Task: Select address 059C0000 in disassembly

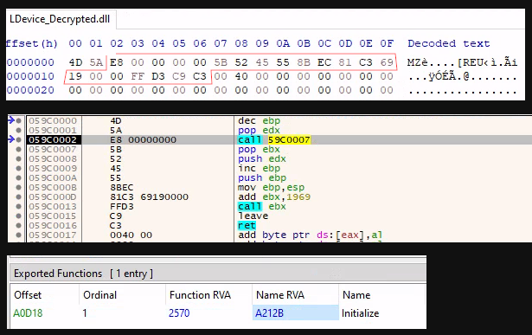Action: point(53,120)
